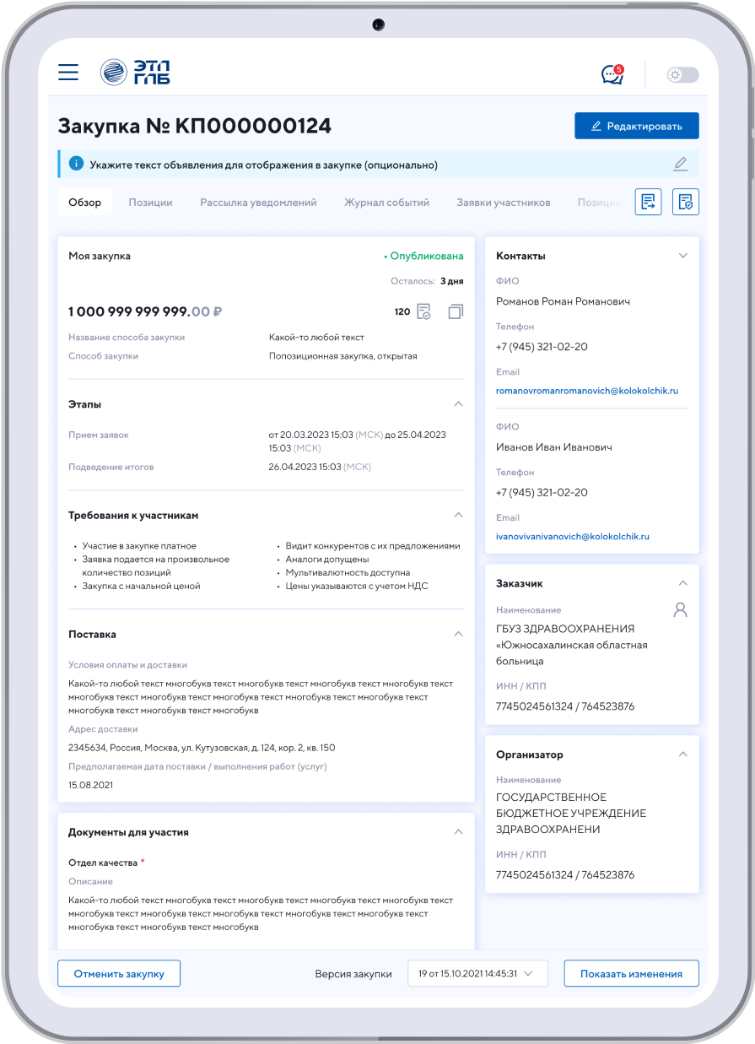The image size is (755, 1044).
Task: Click ГОСУДАРСТВЕННОЕ БЮДЖЕТНОЕ УЧРЕЖДЕНИЕ organizer name
Action: click(x=571, y=813)
